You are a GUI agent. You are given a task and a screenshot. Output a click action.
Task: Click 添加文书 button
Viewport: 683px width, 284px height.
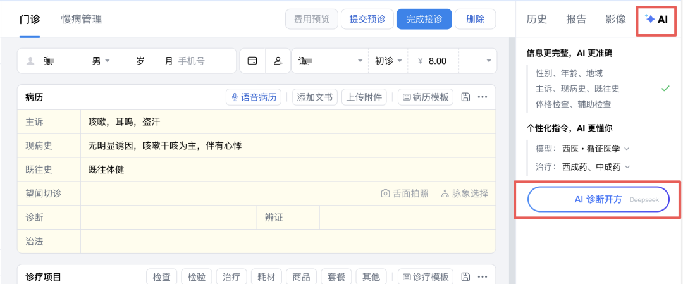(315, 97)
